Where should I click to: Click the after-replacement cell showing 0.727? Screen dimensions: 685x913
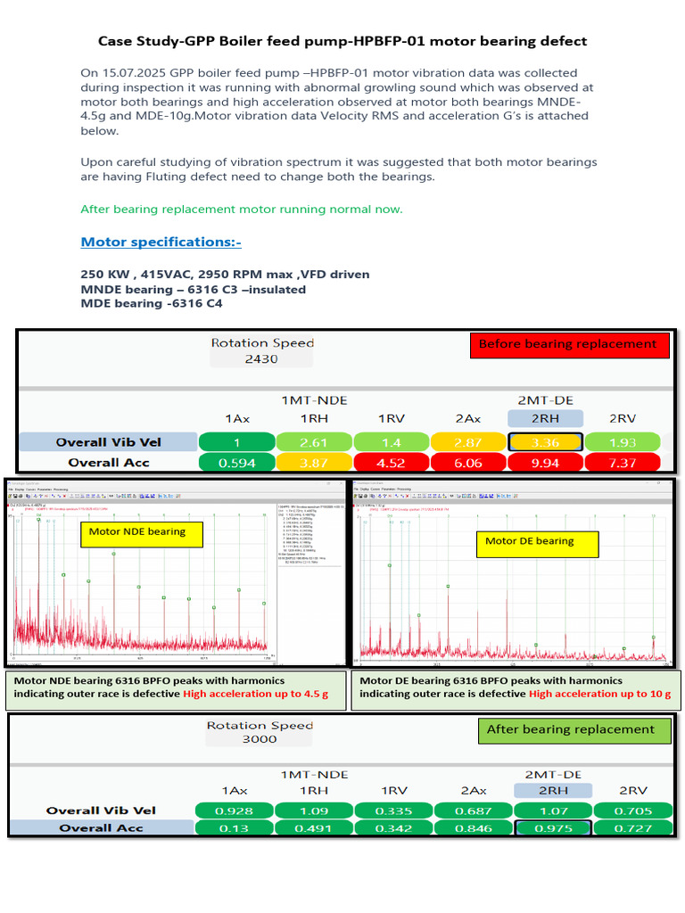coord(632,828)
